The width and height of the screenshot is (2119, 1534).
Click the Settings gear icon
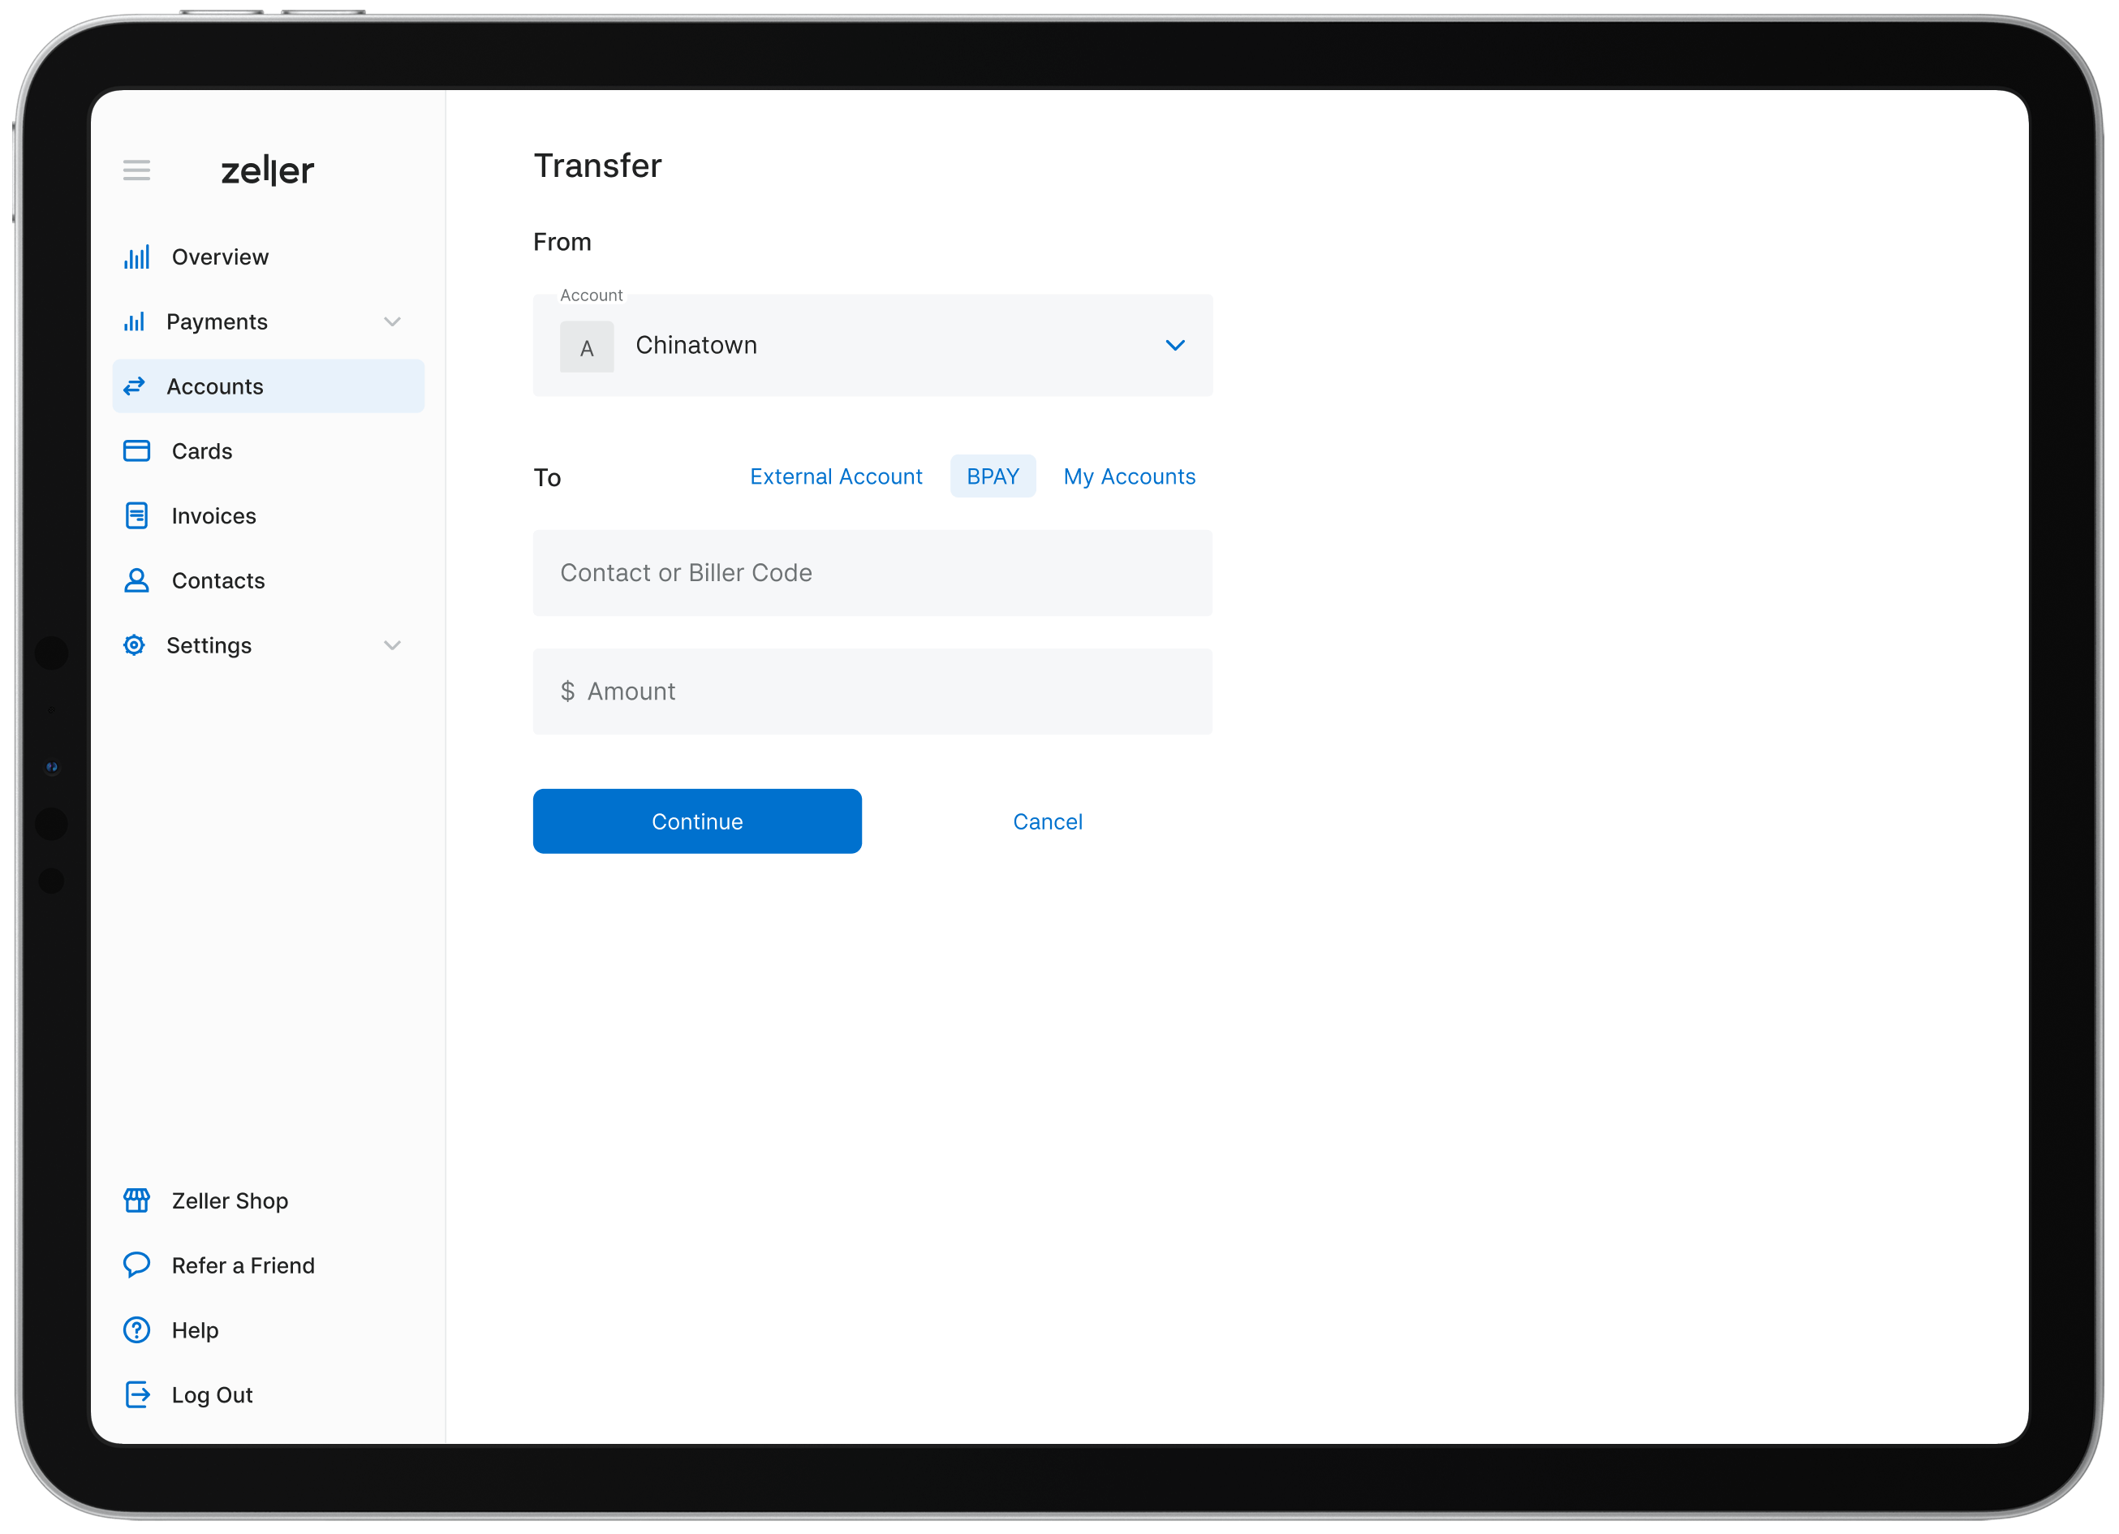tap(135, 644)
